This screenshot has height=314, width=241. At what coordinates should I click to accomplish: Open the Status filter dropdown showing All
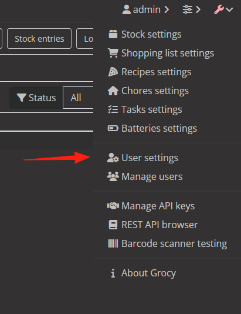tap(78, 98)
